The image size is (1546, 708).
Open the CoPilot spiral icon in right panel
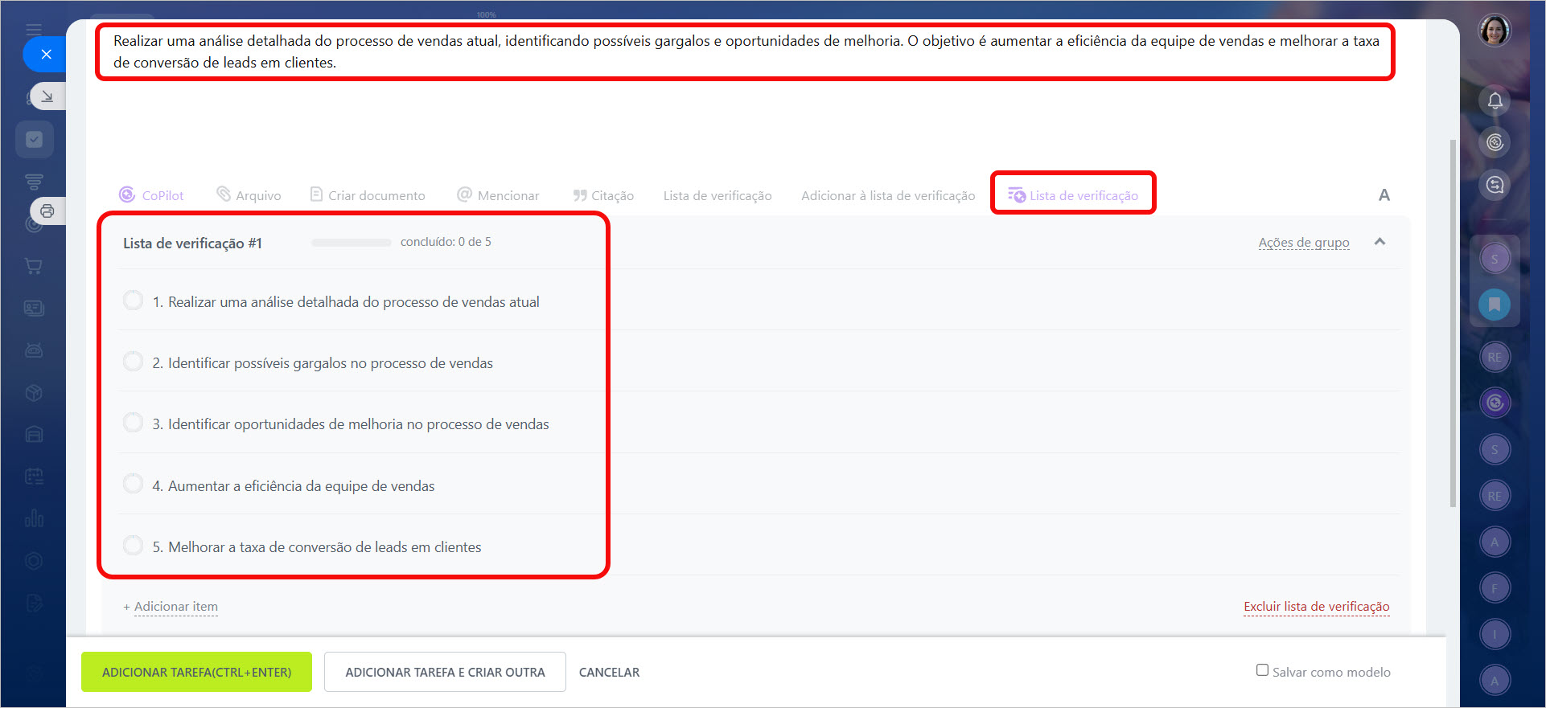click(1495, 142)
